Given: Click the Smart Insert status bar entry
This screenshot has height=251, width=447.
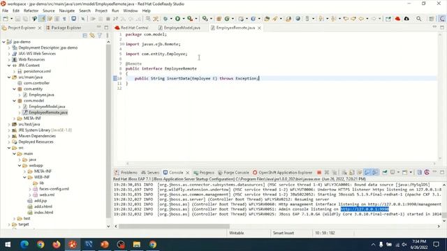Looking at the screenshot, I should coord(283,233).
